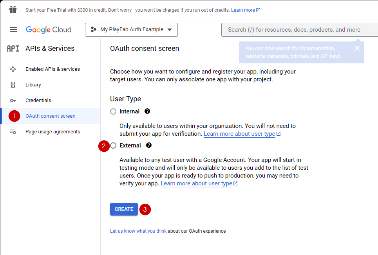Screen dimensions: 378x255
Task: Select Credentials in the sidebar menu
Action: coord(38,100)
